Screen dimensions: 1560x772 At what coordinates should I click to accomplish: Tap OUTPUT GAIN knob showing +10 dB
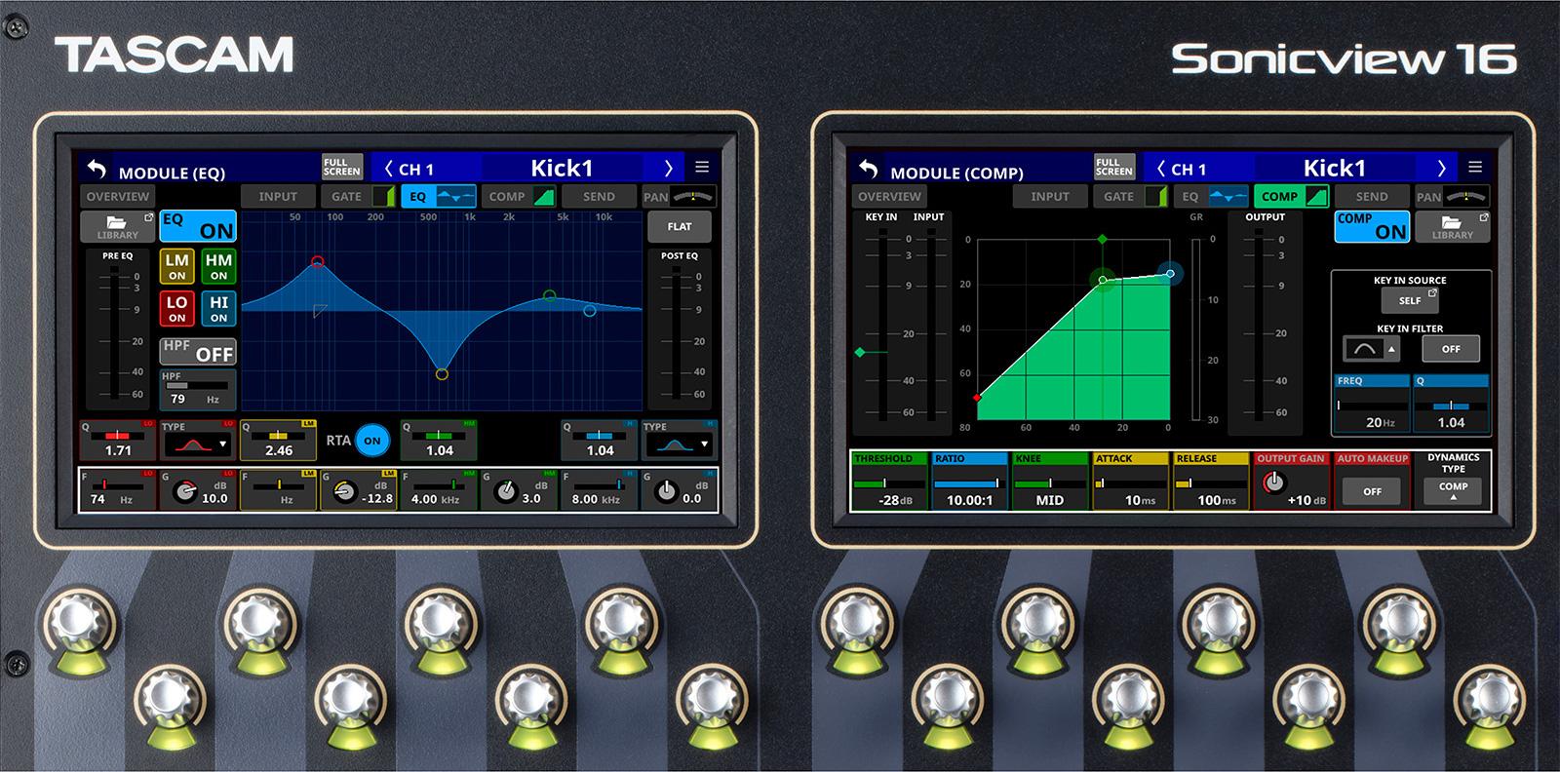point(1273,482)
